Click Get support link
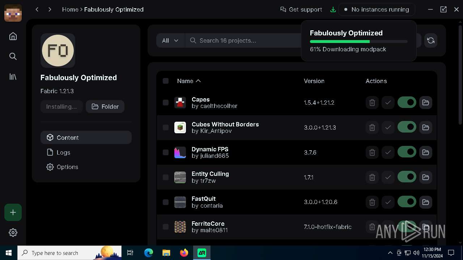 301,9
